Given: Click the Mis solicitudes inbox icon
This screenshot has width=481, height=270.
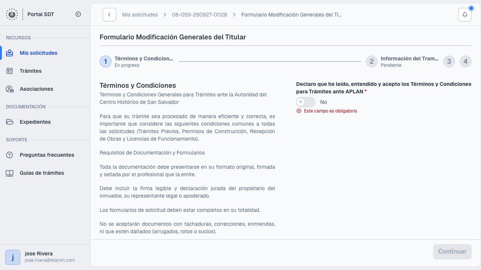Looking at the screenshot, I should 10,53.
